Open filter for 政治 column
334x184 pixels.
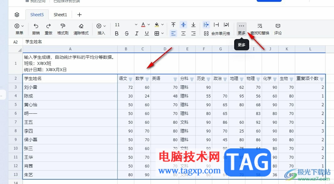tap(225, 79)
